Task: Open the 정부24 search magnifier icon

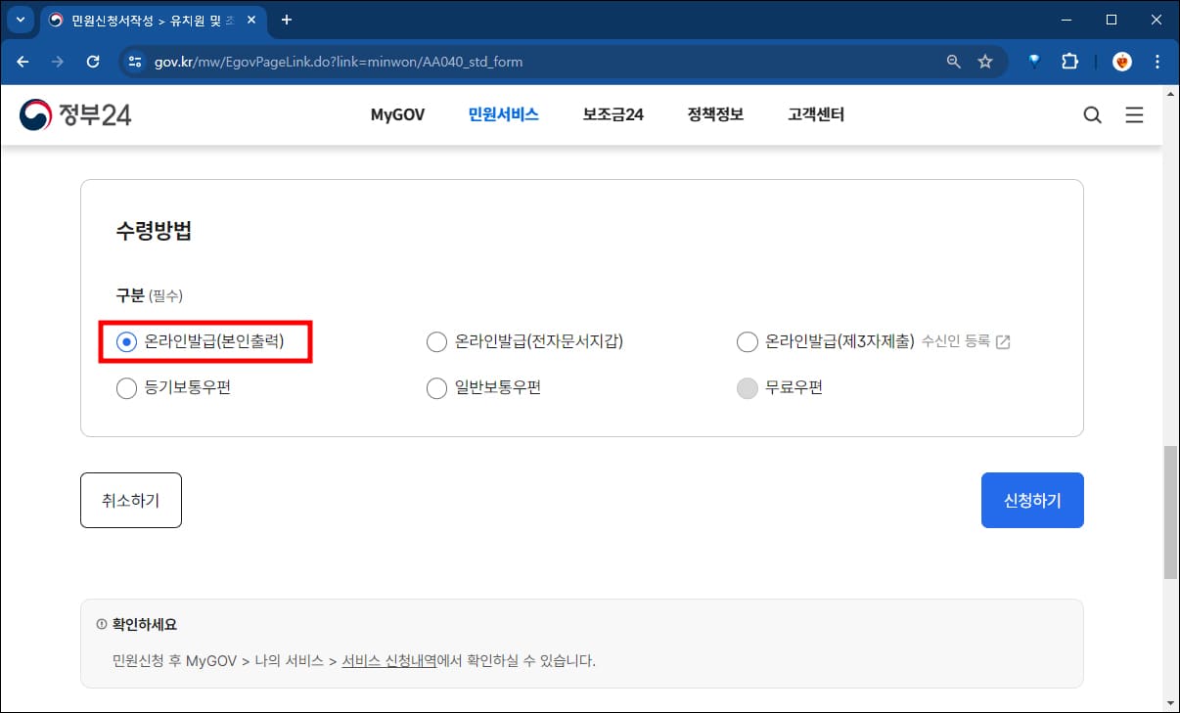Action: click(x=1092, y=114)
